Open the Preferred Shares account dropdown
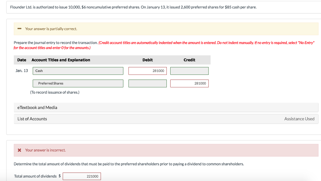 78,83
